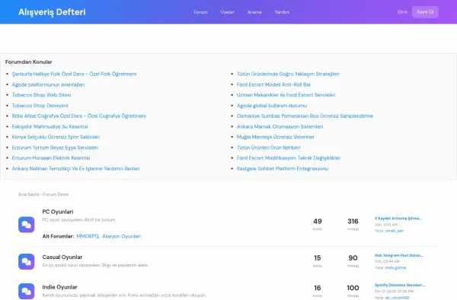
Task: Open Erzurum Tortum Beyaz Eşya Servisleri
Action: [x=55, y=147]
